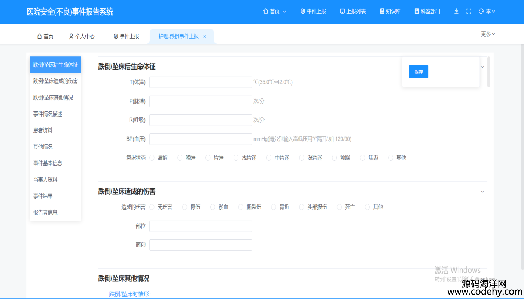Click the 科室部门 icon in header

(417, 11)
